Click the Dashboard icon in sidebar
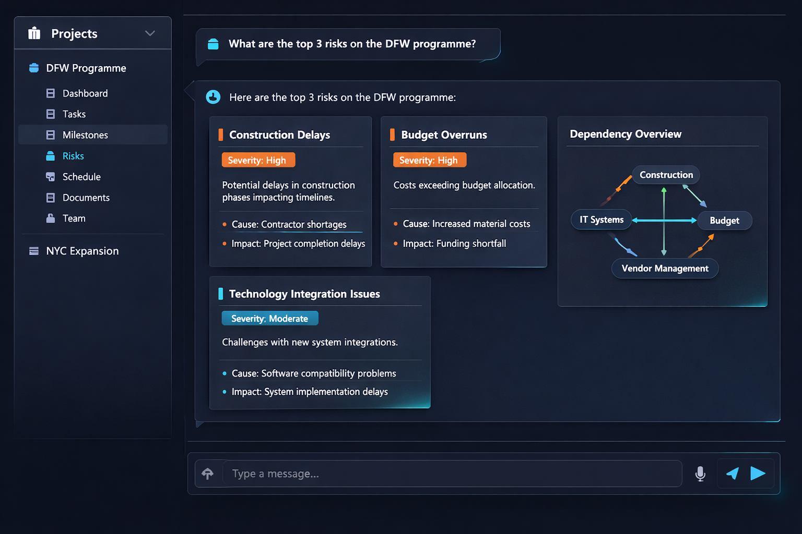The image size is (802, 534). (x=51, y=93)
